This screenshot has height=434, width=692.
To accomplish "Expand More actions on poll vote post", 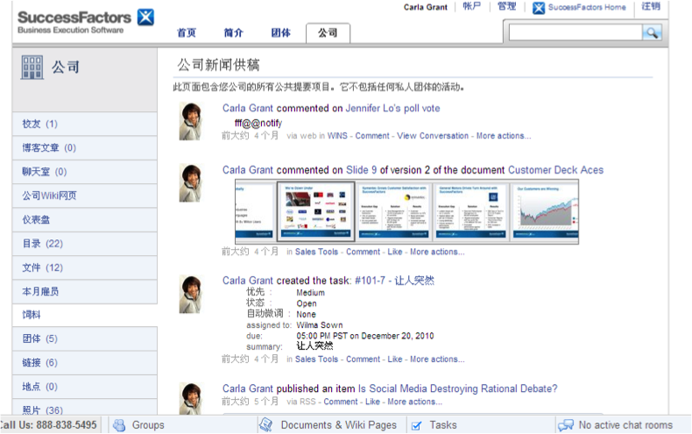I will pyautogui.click(x=503, y=136).
